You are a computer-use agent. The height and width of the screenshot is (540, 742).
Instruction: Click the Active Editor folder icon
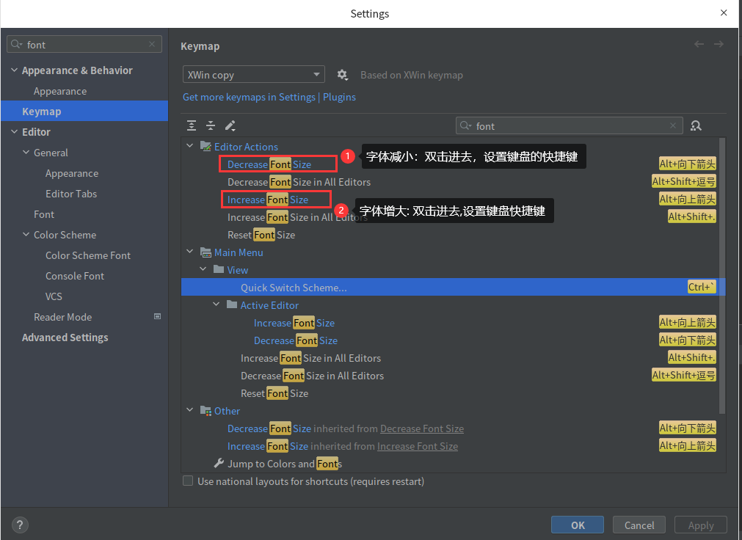tap(232, 304)
